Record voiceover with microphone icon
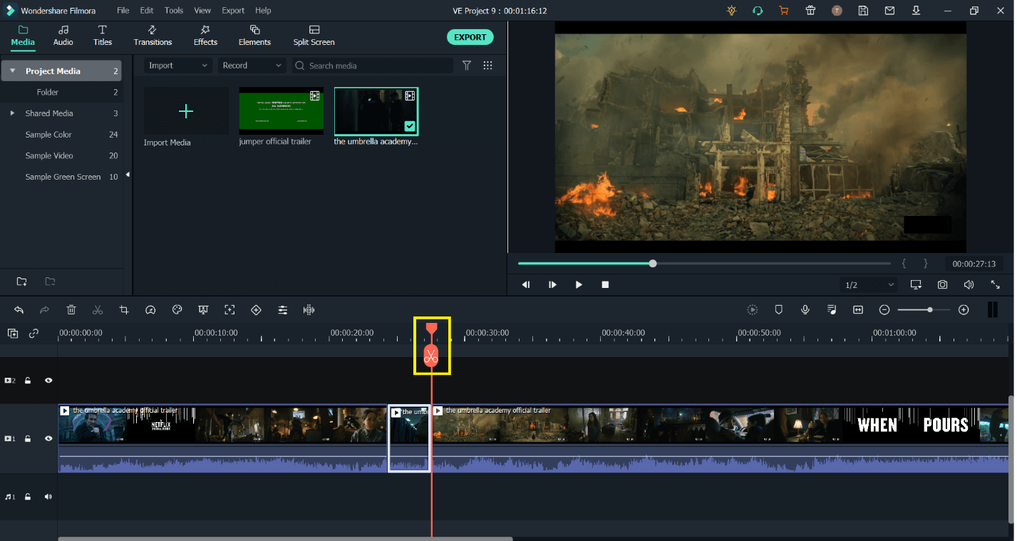This screenshot has width=1017, height=541. (805, 310)
